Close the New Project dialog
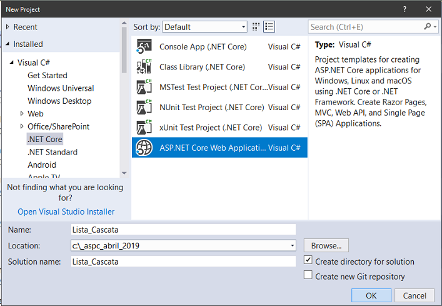 [428, 9]
